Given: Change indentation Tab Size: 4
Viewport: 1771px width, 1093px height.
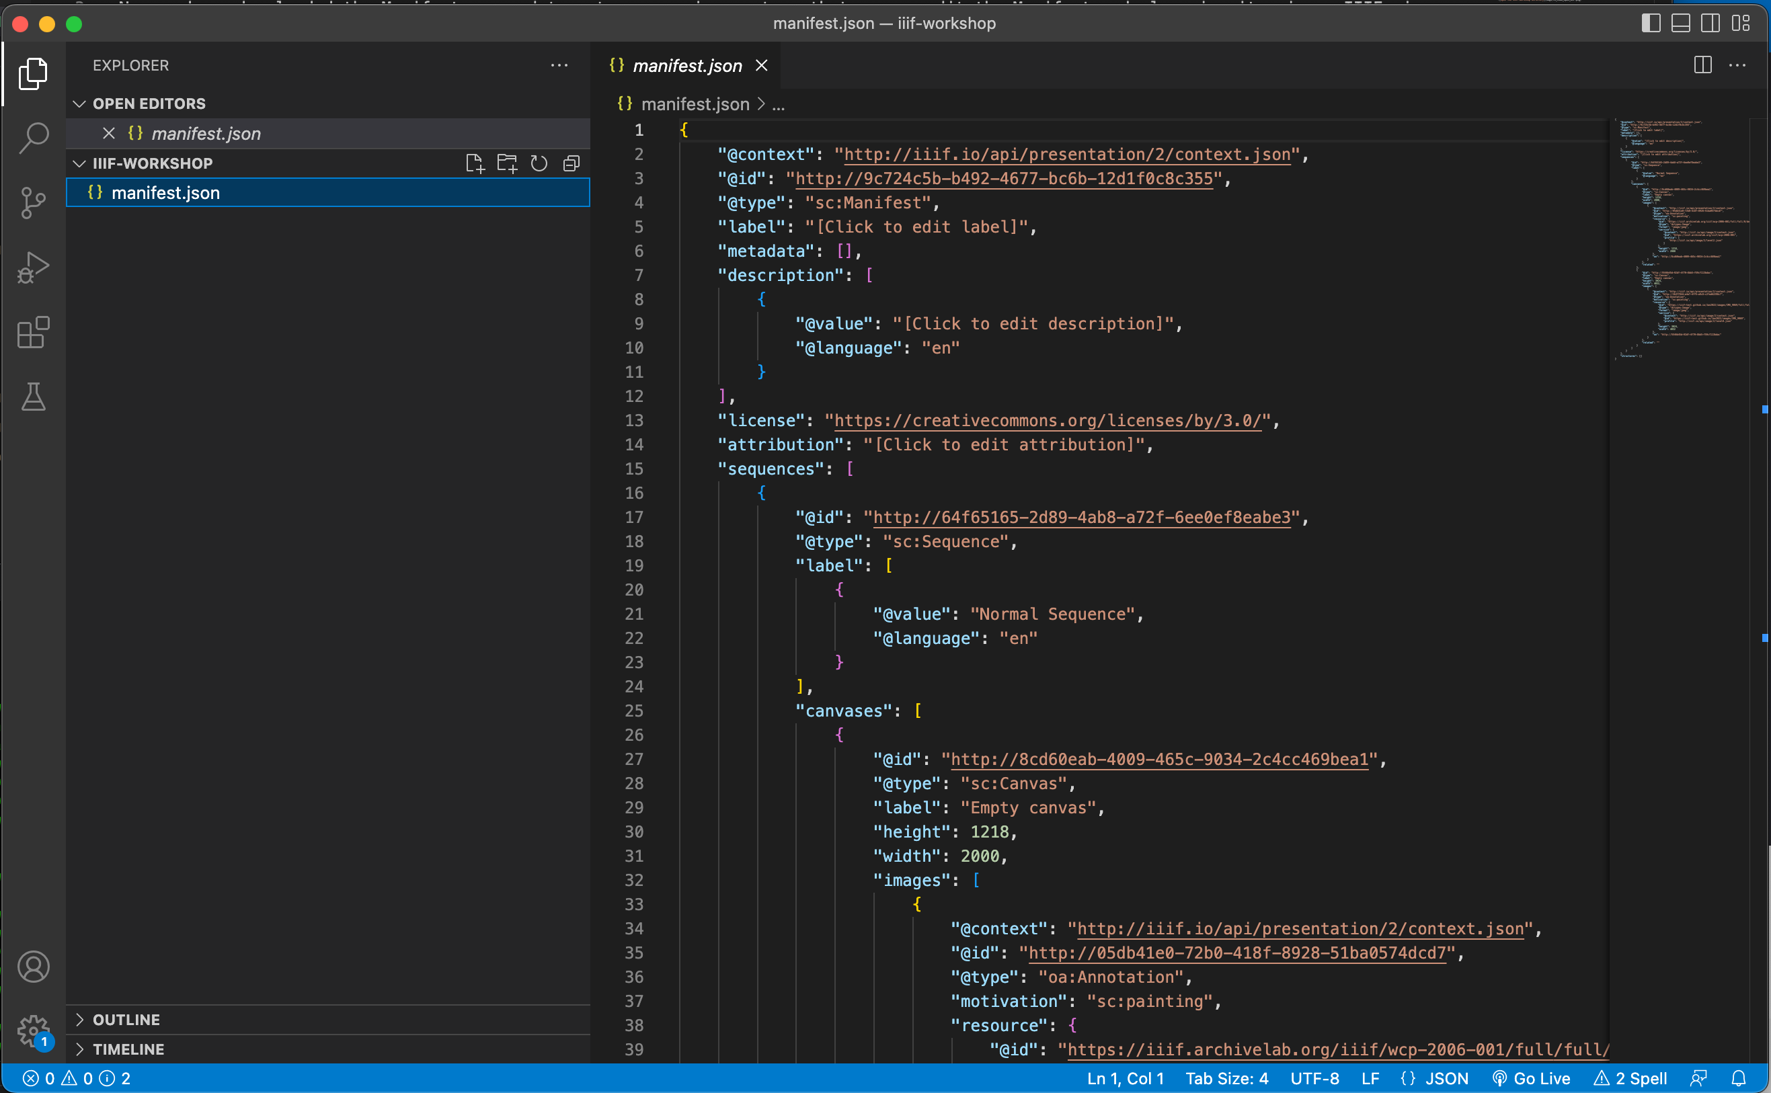Looking at the screenshot, I should pos(1226,1078).
